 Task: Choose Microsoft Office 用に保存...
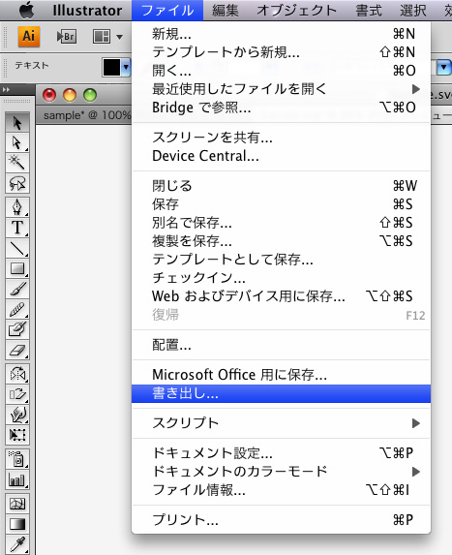coord(282,375)
